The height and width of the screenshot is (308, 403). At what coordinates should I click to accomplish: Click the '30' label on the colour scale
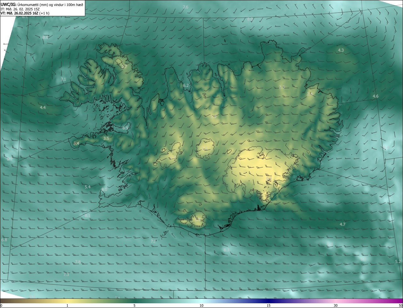coord(336,305)
